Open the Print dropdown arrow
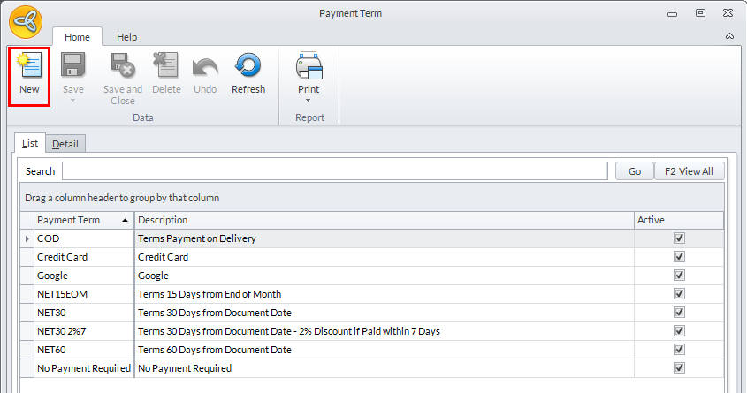Image resolution: width=747 pixels, height=393 pixels. pos(309,100)
